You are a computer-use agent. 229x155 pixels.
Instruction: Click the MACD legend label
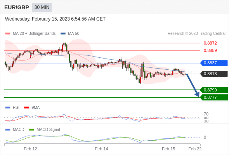click(x=19, y=130)
